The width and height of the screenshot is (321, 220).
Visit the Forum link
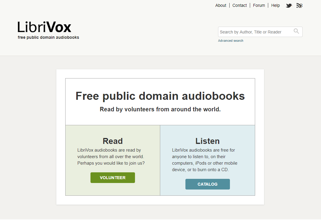tap(259, 6)
